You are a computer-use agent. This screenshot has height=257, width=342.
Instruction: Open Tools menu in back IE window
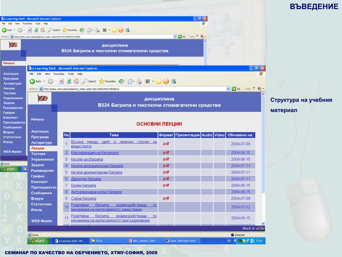click(x=38, y=24)
